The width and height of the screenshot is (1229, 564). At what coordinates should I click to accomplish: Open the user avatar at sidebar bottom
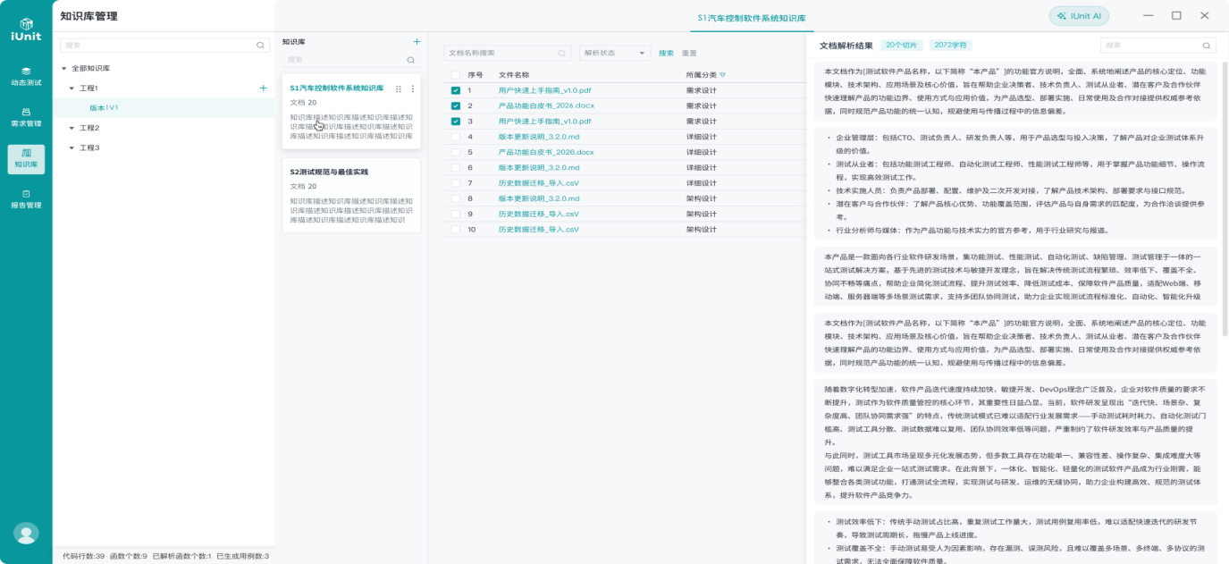click(x=26, y=534)
